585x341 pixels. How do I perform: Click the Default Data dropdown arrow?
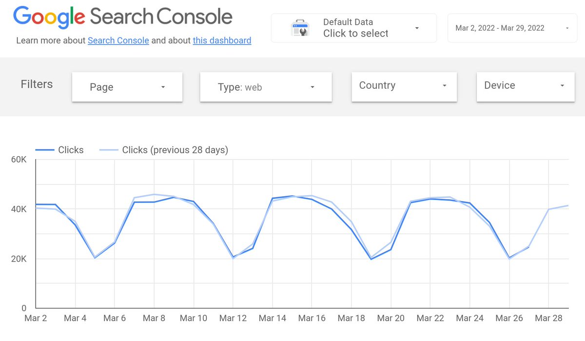[417, 28]
